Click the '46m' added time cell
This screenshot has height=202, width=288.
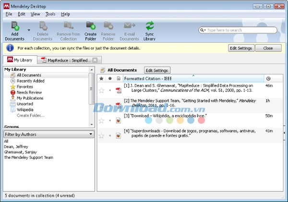click(x=269, y=85)
